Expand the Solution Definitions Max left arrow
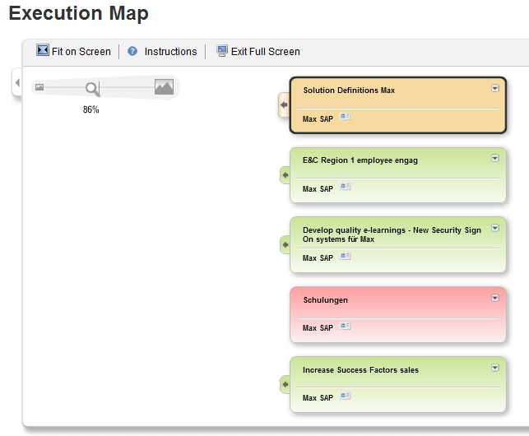Image resolution: width=529 pixels, height=436 pixels. tap(284, 105)
